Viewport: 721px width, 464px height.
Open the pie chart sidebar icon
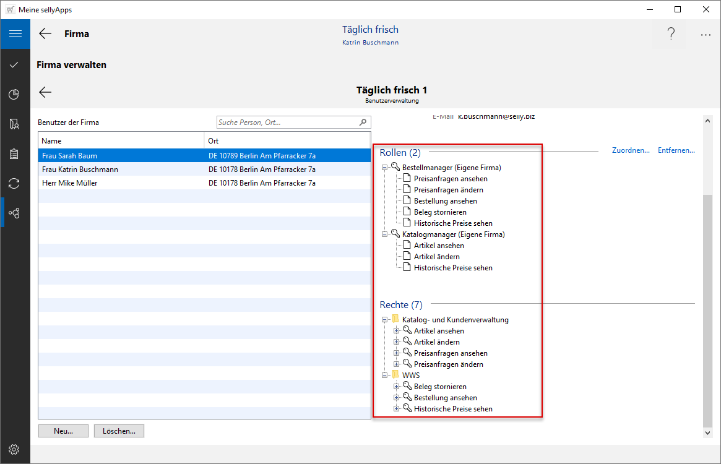[15, 95]
